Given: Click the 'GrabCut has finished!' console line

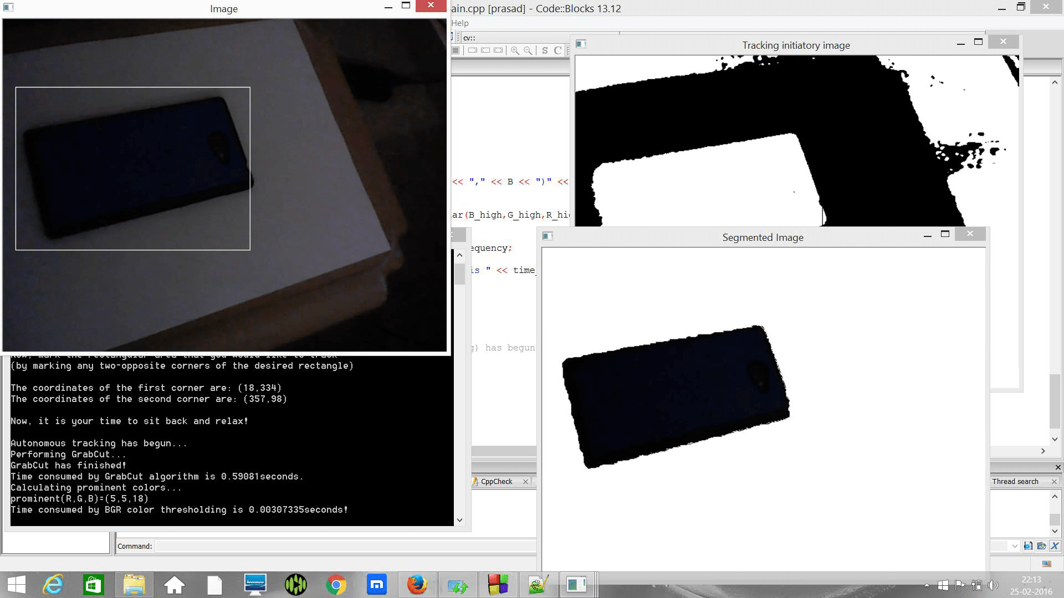Looking at the screenshot, I should [68, 465].
